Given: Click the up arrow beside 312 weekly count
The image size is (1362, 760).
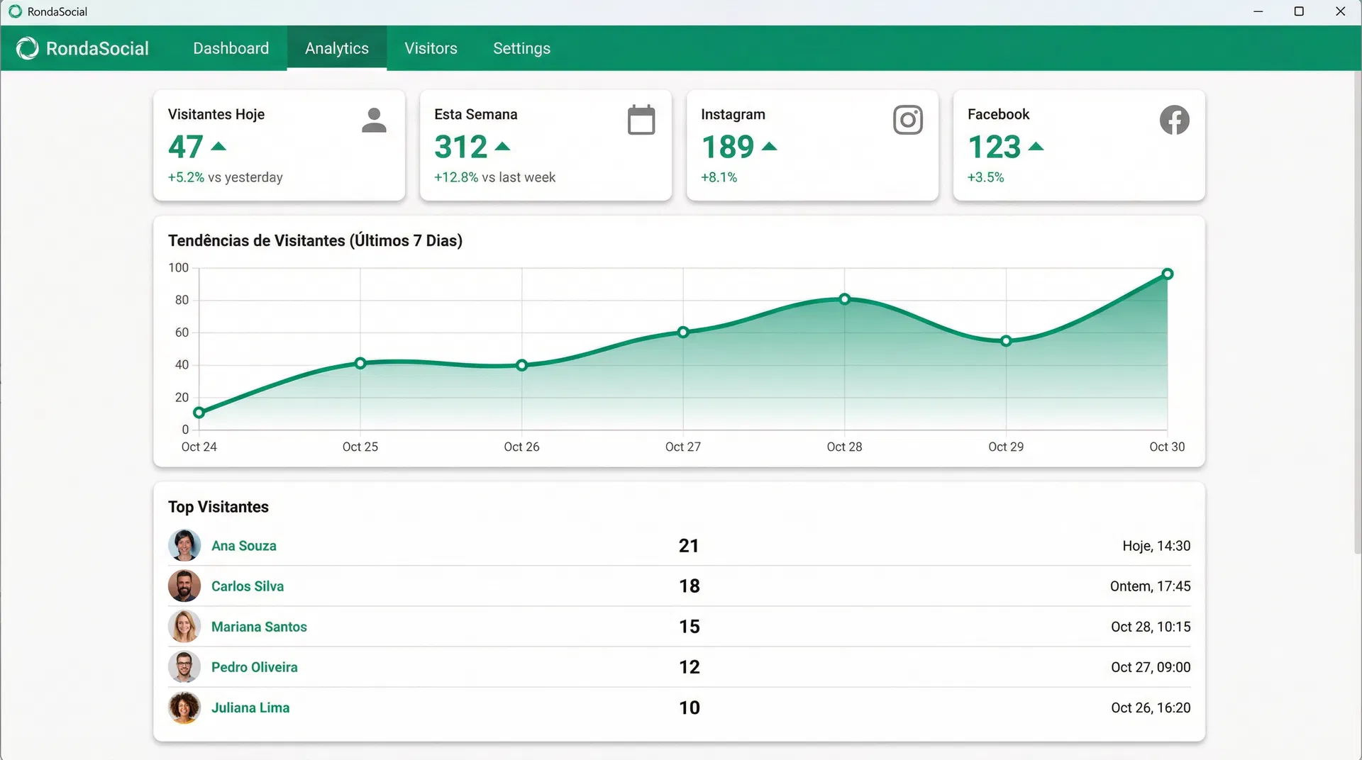Looking at the screenshot, I should (502, 147).
